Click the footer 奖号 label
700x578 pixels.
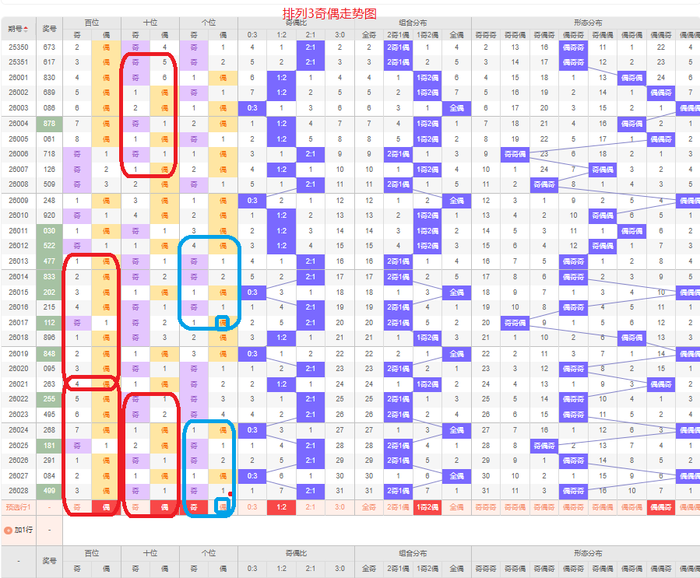49,561
